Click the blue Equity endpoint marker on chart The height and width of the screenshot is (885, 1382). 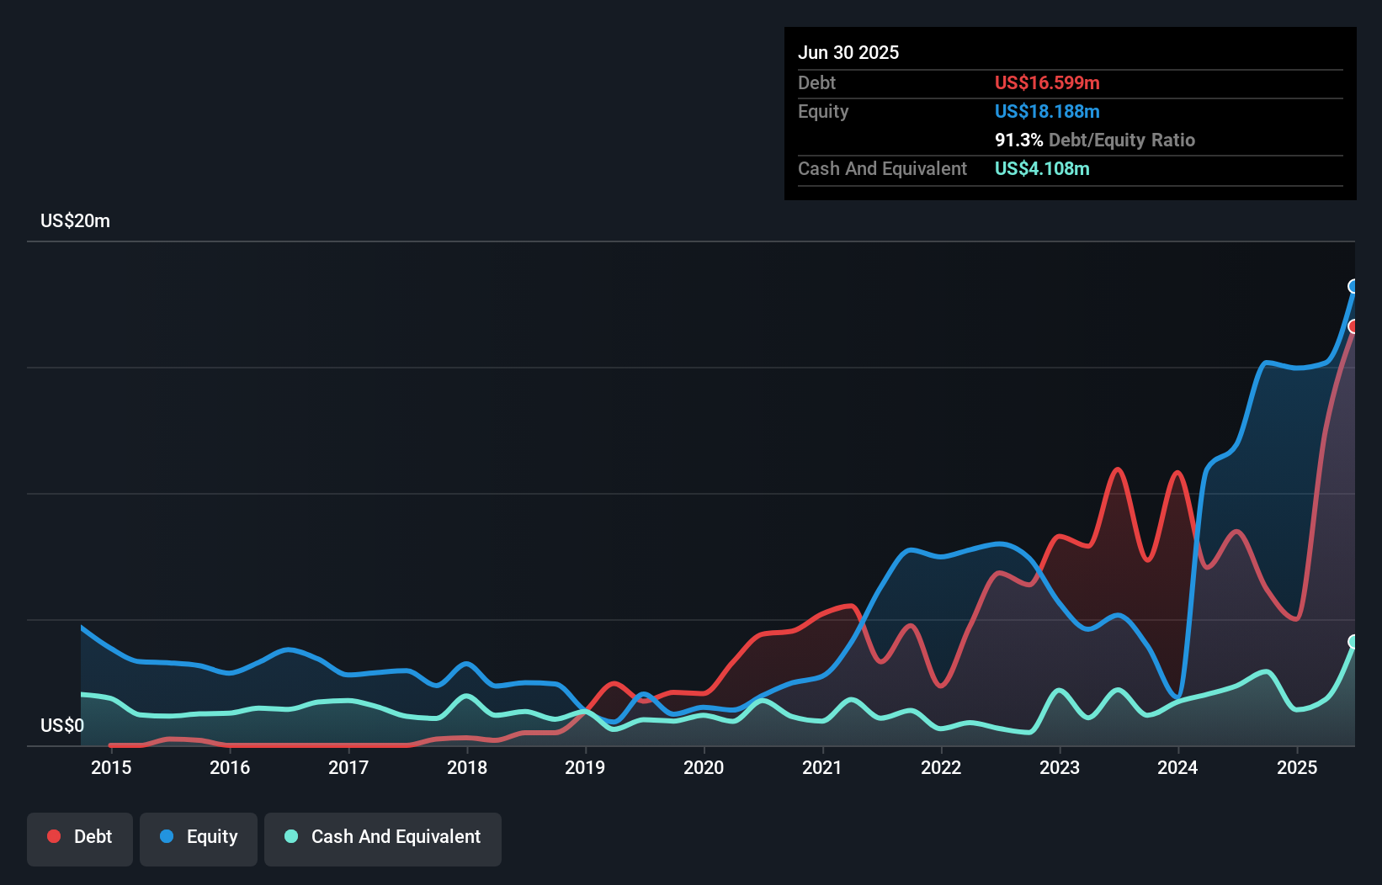[x=1353, y=287]
